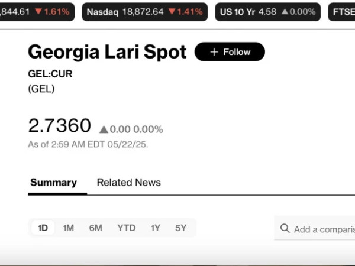The image size is (355, 266).
Task: Click the Add a comparison search field
Action: click(315, 228)
